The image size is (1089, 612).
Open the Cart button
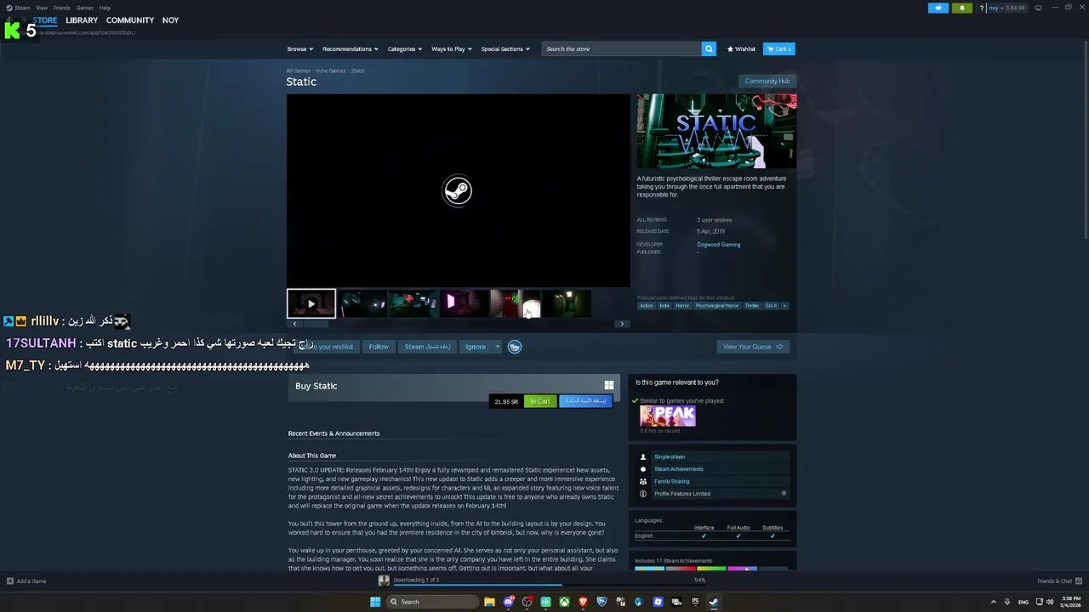click(x=778, y=49)
